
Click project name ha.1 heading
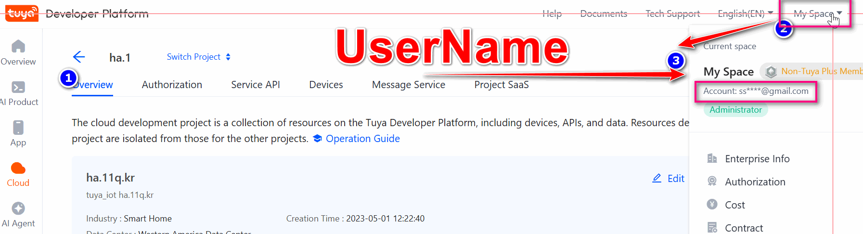120,58
